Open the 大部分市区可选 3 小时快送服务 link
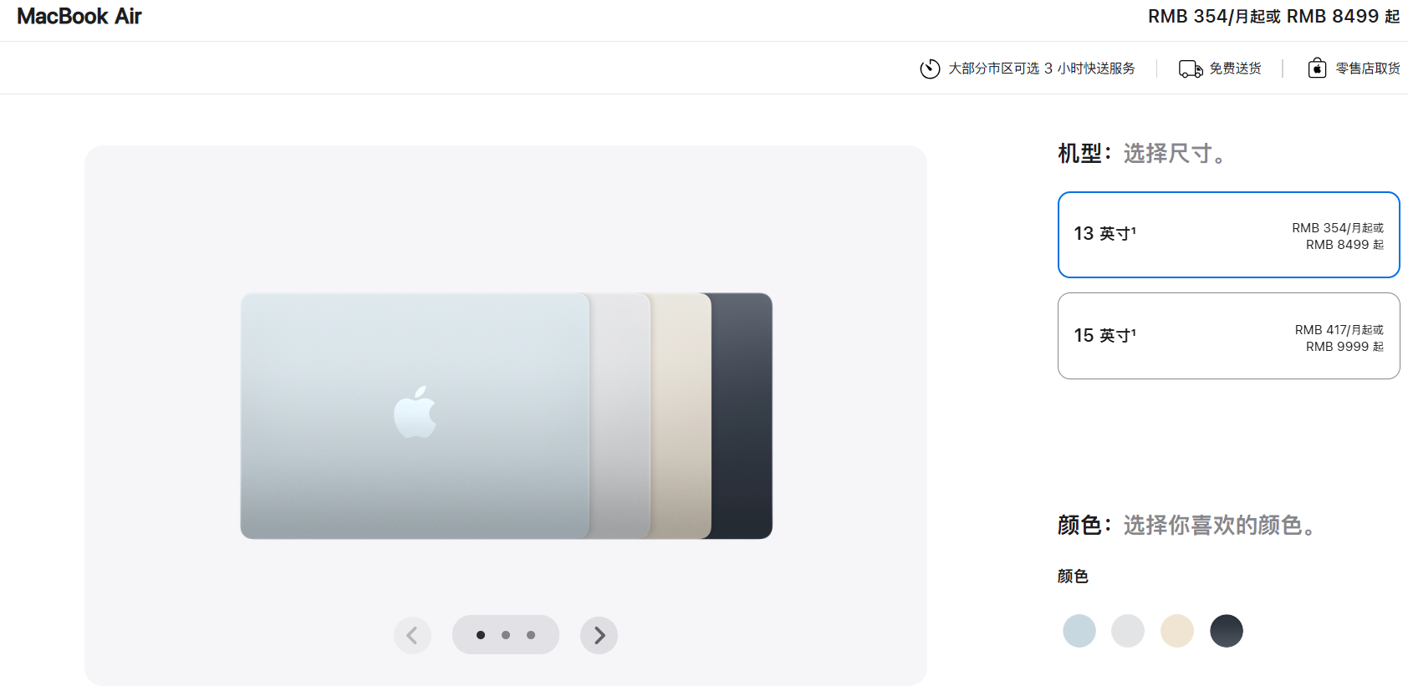This screenshot has width=1408, height=686. (1041, 69)
